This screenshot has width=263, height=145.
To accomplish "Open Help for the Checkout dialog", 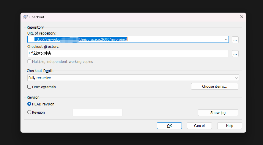I will (230, 126).
